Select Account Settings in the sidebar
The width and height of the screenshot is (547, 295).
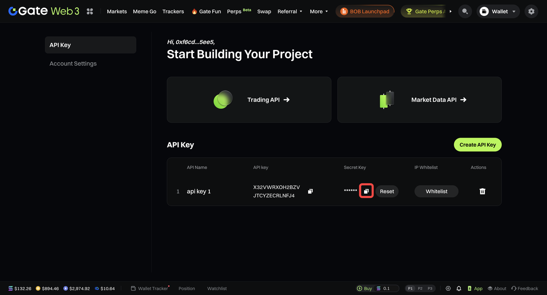click(x=73, y=64)
